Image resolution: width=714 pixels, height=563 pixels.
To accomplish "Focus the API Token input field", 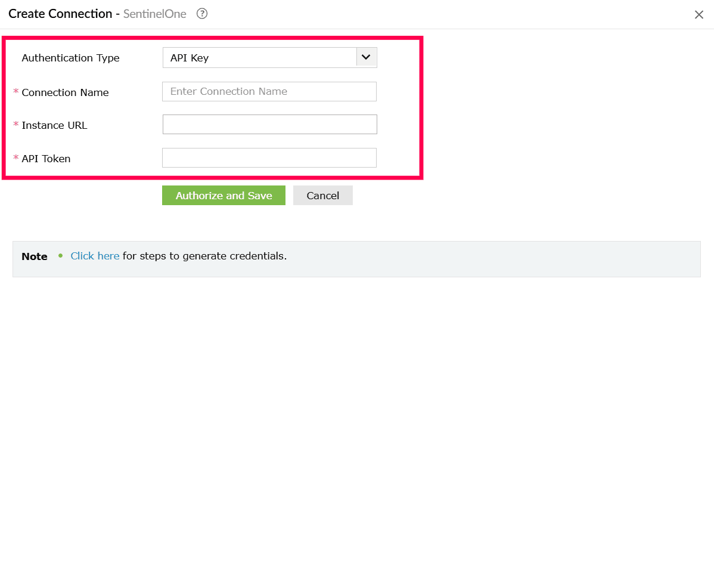I will 269,157.
